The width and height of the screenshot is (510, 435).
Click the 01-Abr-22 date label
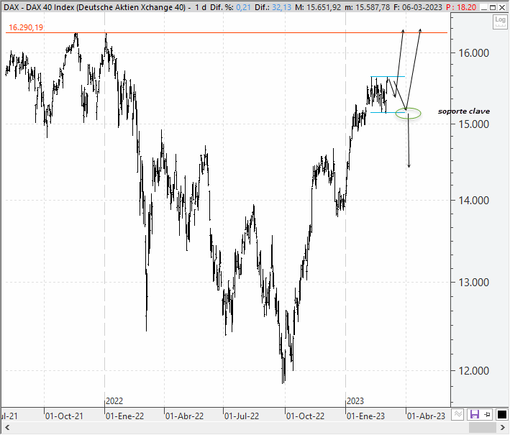click(x=184, y=416)
